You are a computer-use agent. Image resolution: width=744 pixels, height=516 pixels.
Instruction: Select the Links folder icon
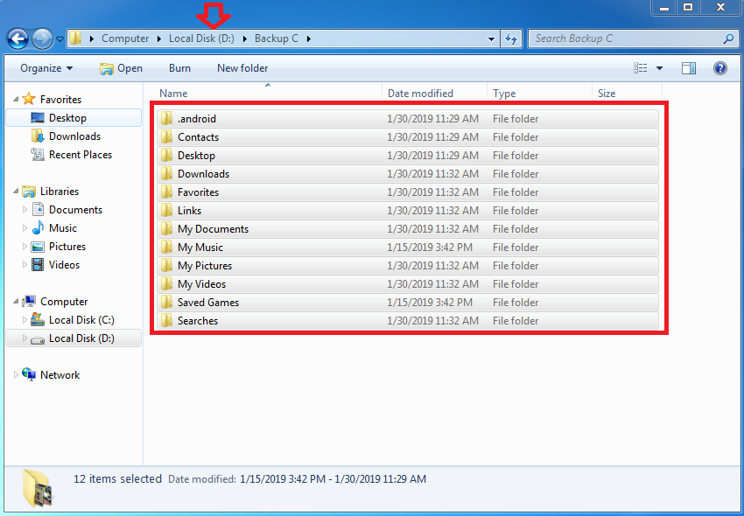[166, 211]
